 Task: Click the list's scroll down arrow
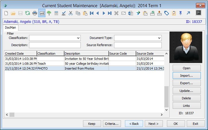pyautogui.click(x=166, y=110)
